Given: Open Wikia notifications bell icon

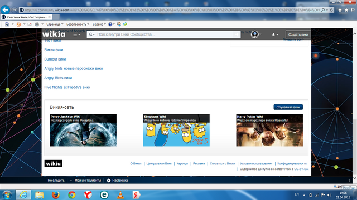Looking at the screenshot, I should (x=273, y=34).
